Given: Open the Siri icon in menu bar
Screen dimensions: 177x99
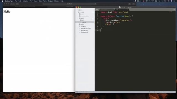Looking at the screenshot, I should 171,1.
